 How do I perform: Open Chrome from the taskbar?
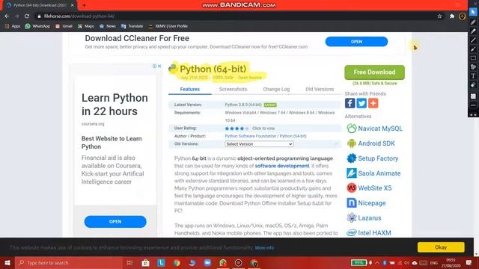click(x=177, y=262)
